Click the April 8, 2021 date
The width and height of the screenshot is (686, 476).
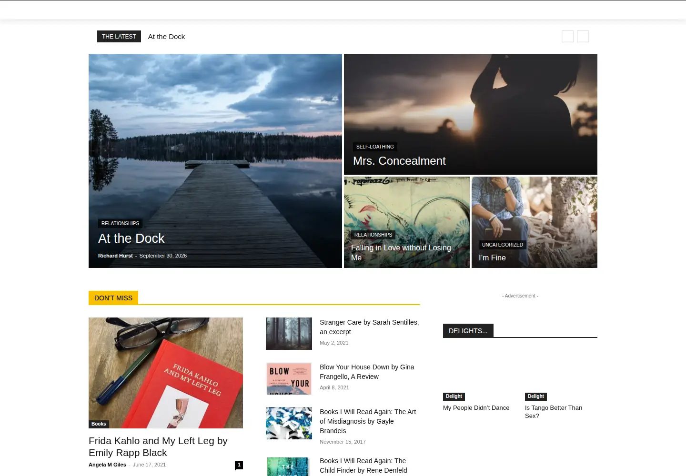pos(334,387)
